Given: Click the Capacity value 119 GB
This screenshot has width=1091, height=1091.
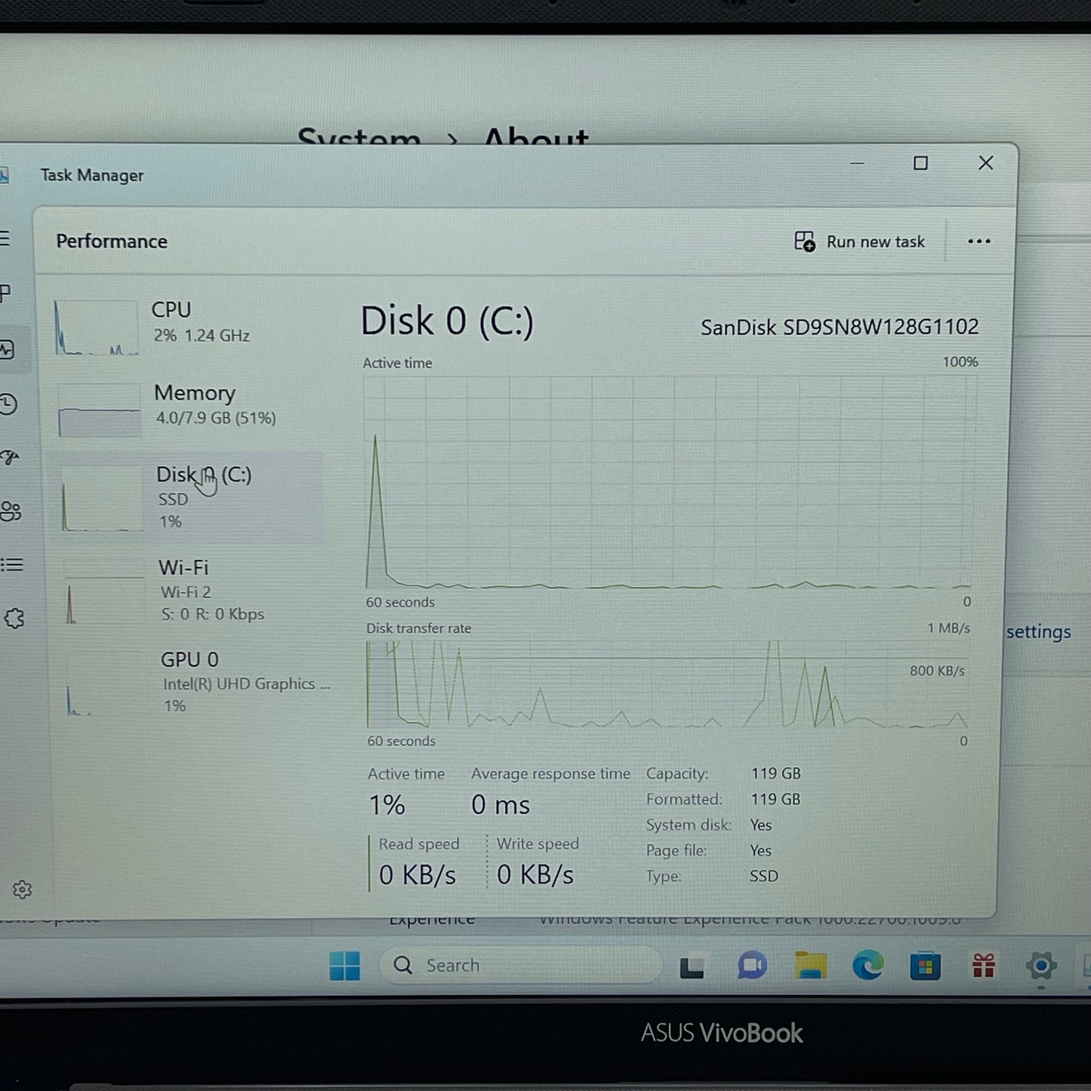Looking at the screenshot, I should click(x=775, y=773).
